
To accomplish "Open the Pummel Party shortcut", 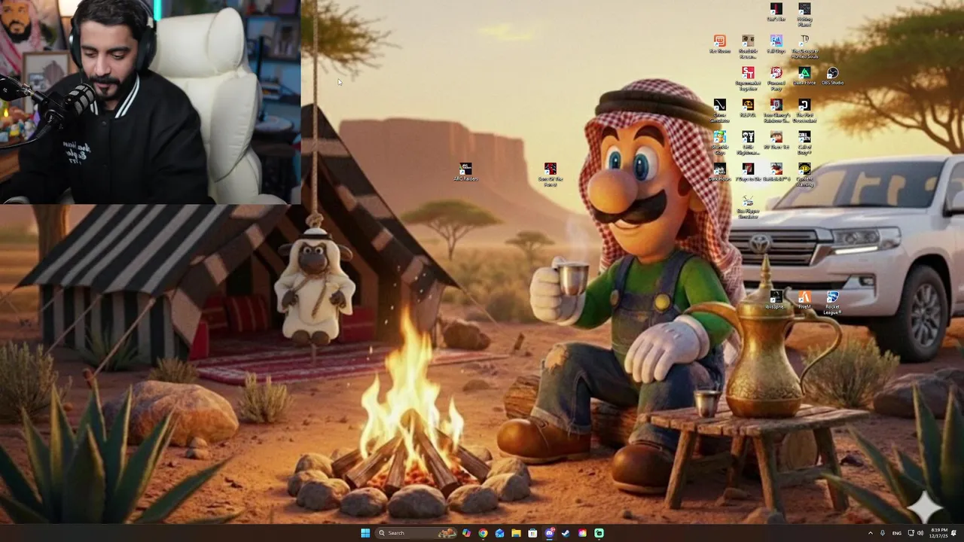I will pos(776,78).
